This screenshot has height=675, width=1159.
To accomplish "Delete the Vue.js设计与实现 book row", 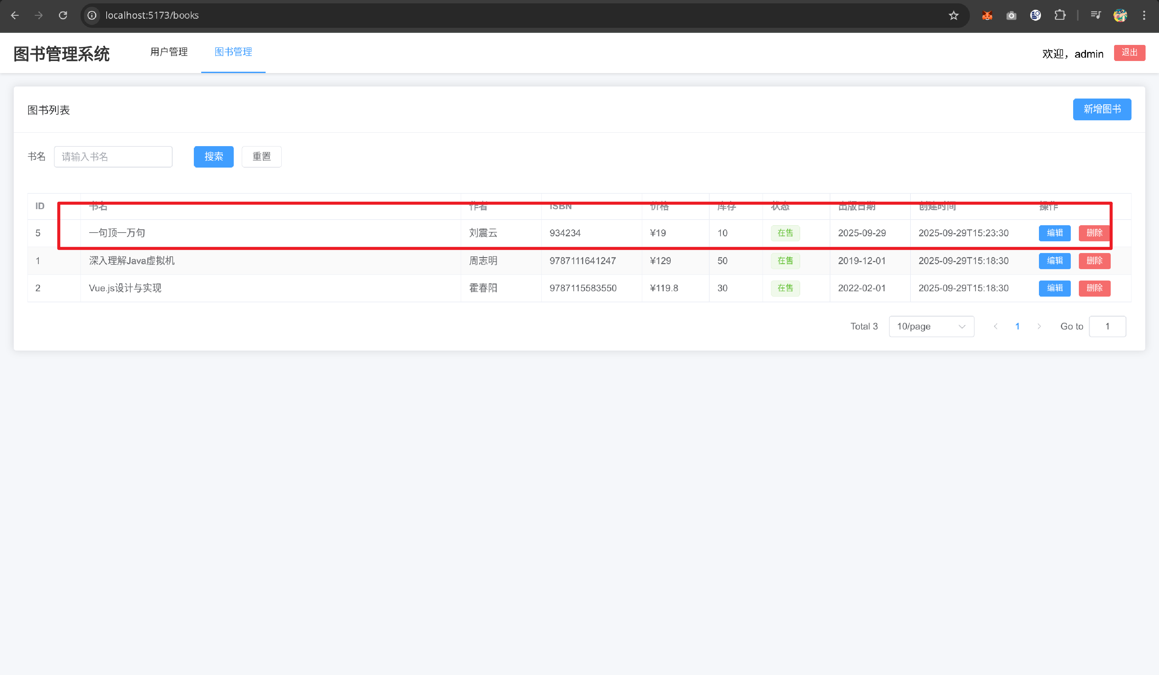I will click(1094, 288).
